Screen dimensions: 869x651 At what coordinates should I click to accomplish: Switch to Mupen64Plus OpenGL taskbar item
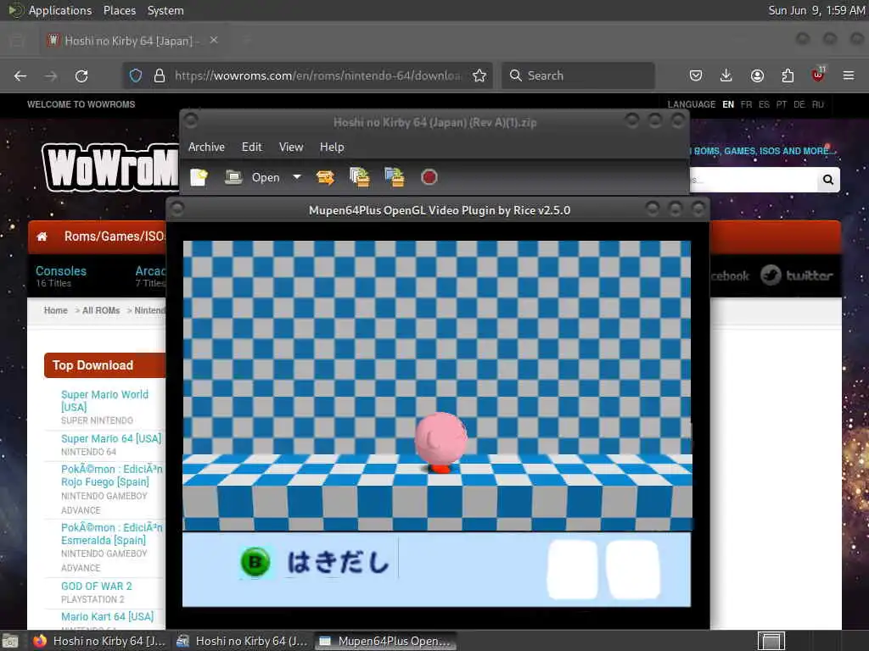click(x=385, y=641)
